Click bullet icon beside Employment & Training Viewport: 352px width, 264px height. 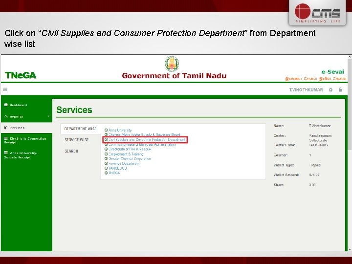(106, 154)
